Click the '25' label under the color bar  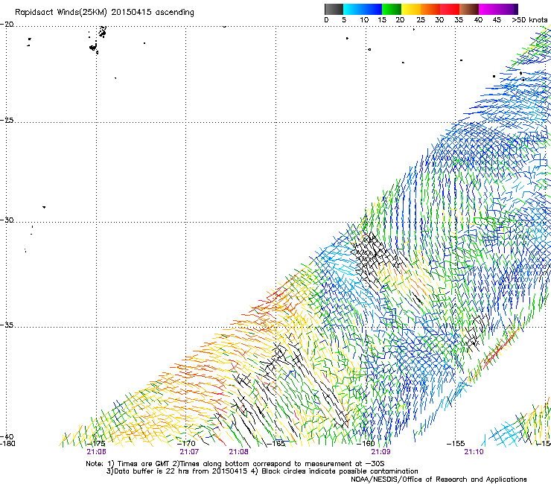point(420,20)
